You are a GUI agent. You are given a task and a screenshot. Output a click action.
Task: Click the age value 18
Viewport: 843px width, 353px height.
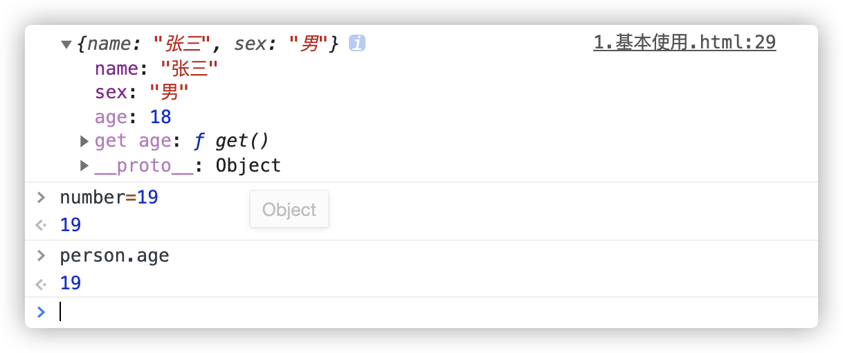coord(161,117)
